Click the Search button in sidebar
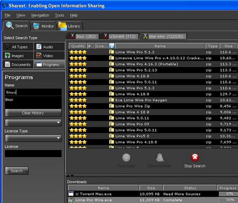 click(x=16, y=171)
